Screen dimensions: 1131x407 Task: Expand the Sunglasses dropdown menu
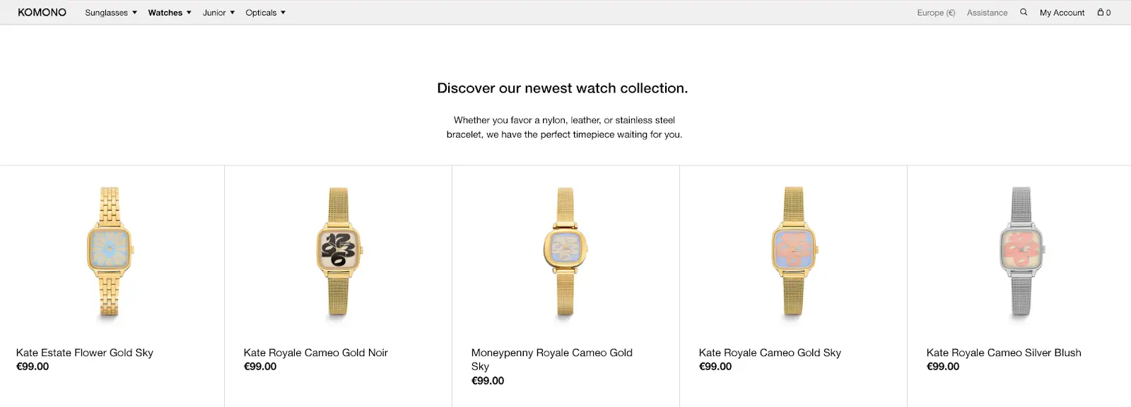111,13
